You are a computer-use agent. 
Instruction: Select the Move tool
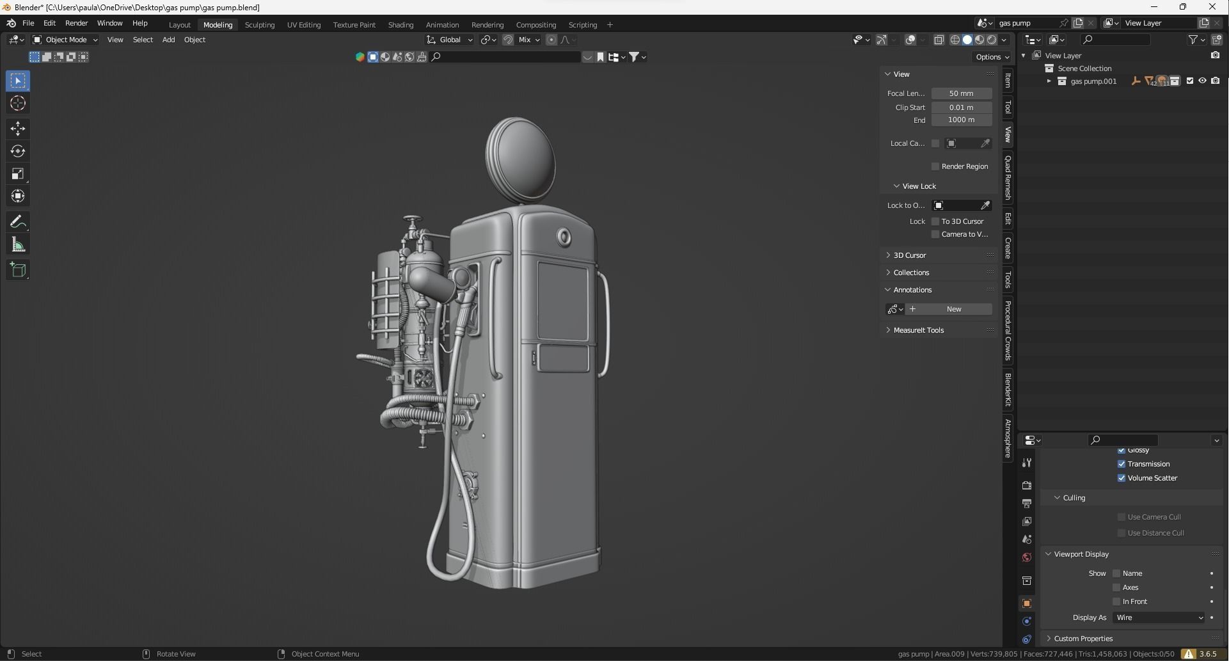coord(18,129)
